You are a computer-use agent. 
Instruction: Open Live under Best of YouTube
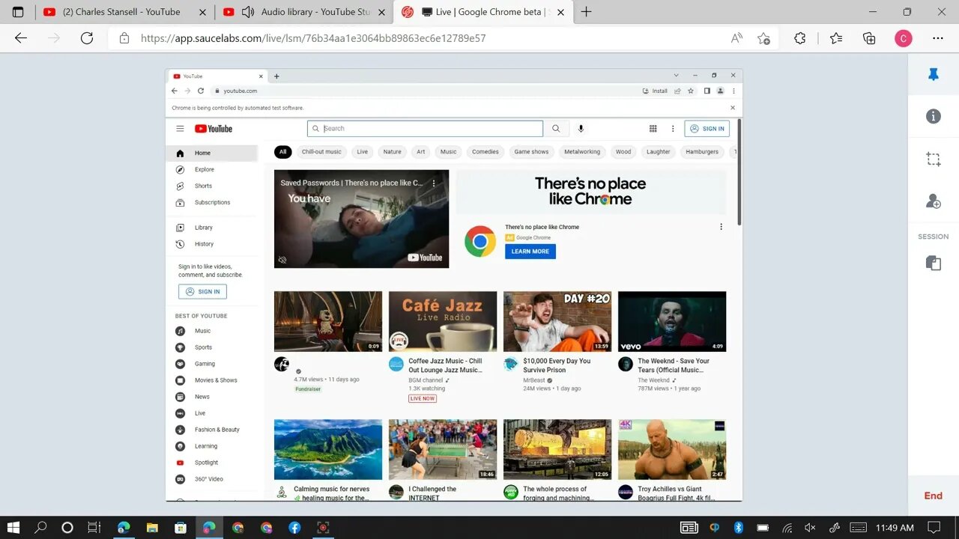pos(213,413)
